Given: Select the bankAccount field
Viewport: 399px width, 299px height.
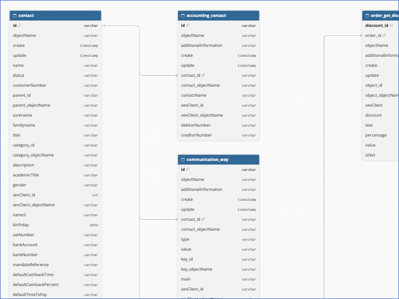Looking at the screenshot, I should point(55,245).
